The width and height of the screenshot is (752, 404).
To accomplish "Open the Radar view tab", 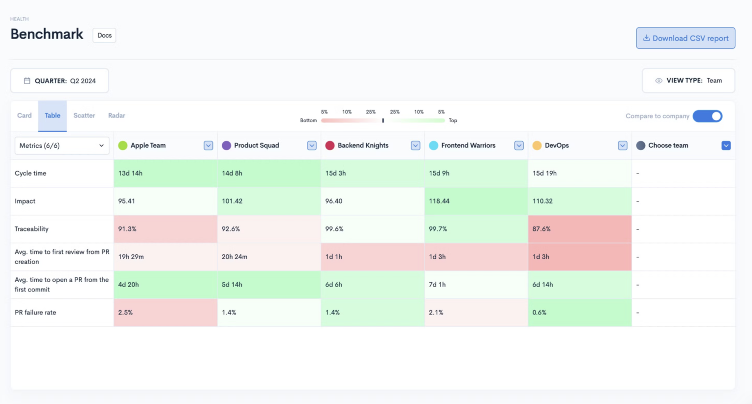I will pyautogui.click(x=116, y=115).
